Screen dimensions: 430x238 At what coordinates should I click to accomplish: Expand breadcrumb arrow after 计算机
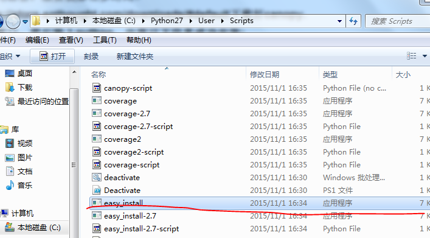click(x=85, y=21)
